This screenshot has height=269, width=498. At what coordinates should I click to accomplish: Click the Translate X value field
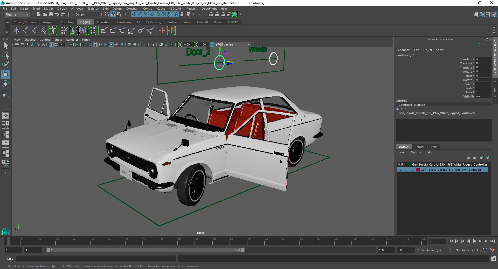(483, 59)
